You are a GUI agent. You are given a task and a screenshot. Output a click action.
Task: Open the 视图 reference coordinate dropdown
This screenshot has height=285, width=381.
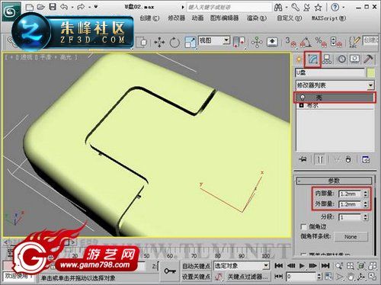coord(214,40)
